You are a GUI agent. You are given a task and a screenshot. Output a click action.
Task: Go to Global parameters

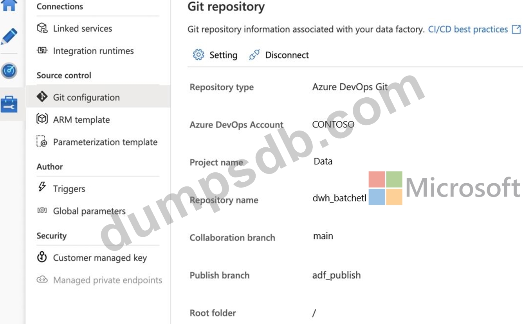[89, 211]
